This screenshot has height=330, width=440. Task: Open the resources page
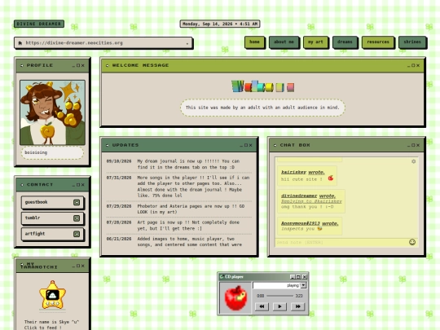click(378, 42)
